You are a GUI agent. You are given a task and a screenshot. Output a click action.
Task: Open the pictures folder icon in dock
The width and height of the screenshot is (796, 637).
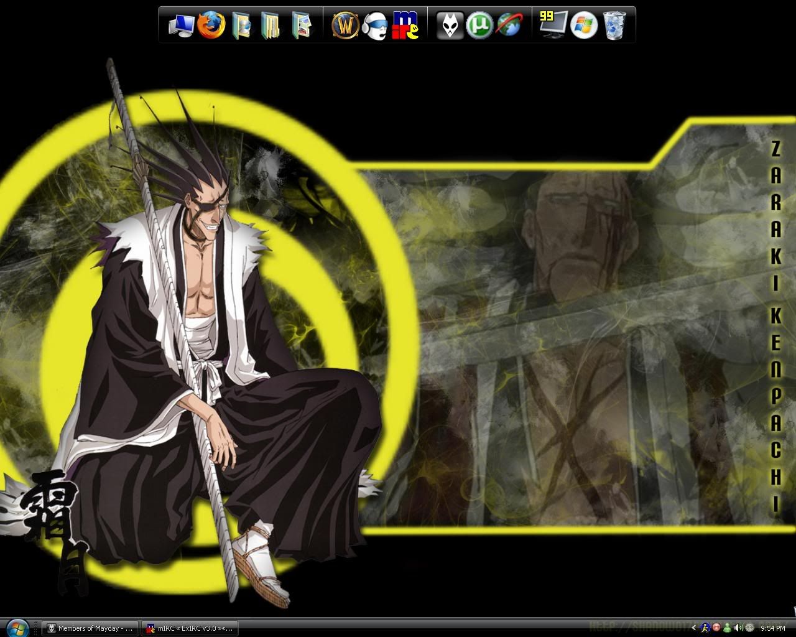coord(301,26)
